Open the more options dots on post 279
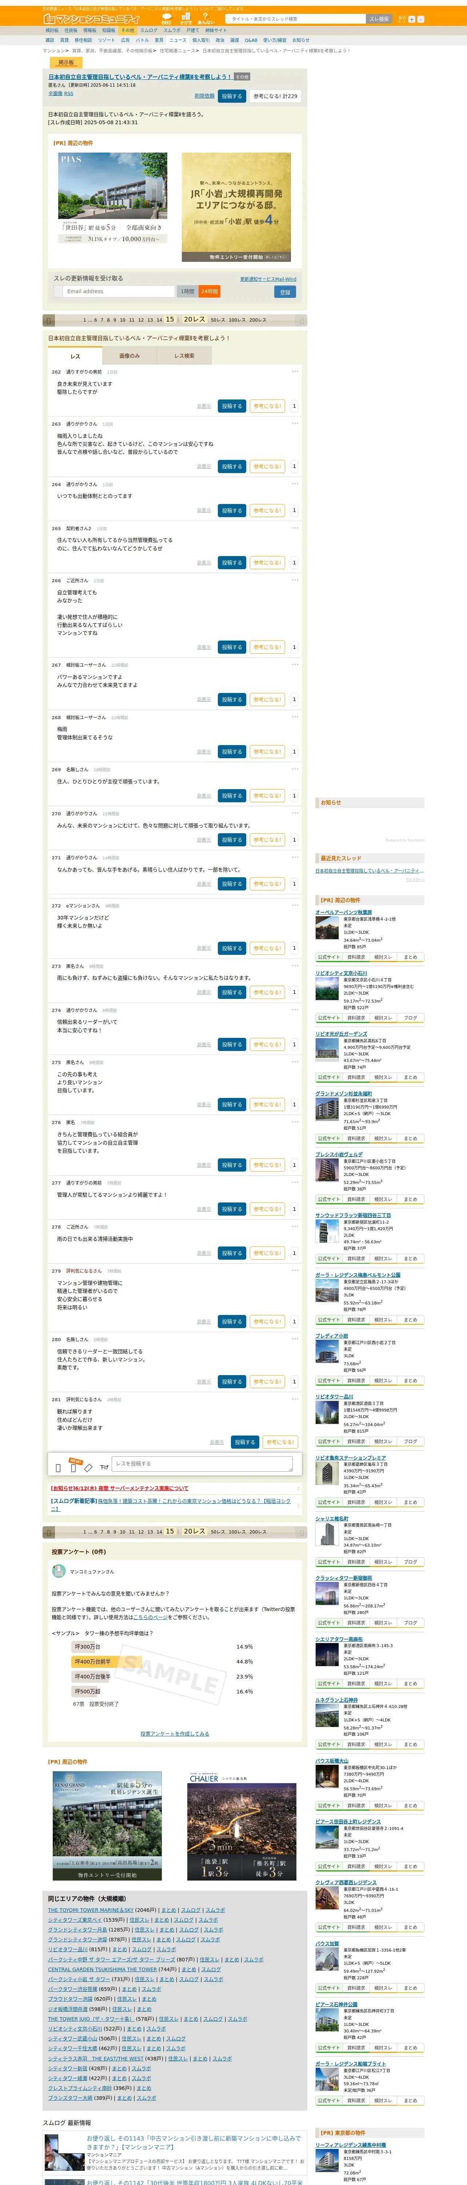The image size is (467, 2185). (x=295, y=1270)
